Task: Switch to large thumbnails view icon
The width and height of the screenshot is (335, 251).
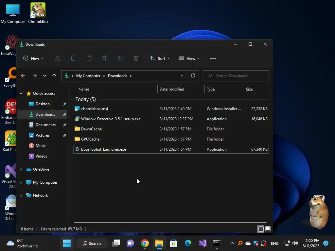Action: click(268, 229)
